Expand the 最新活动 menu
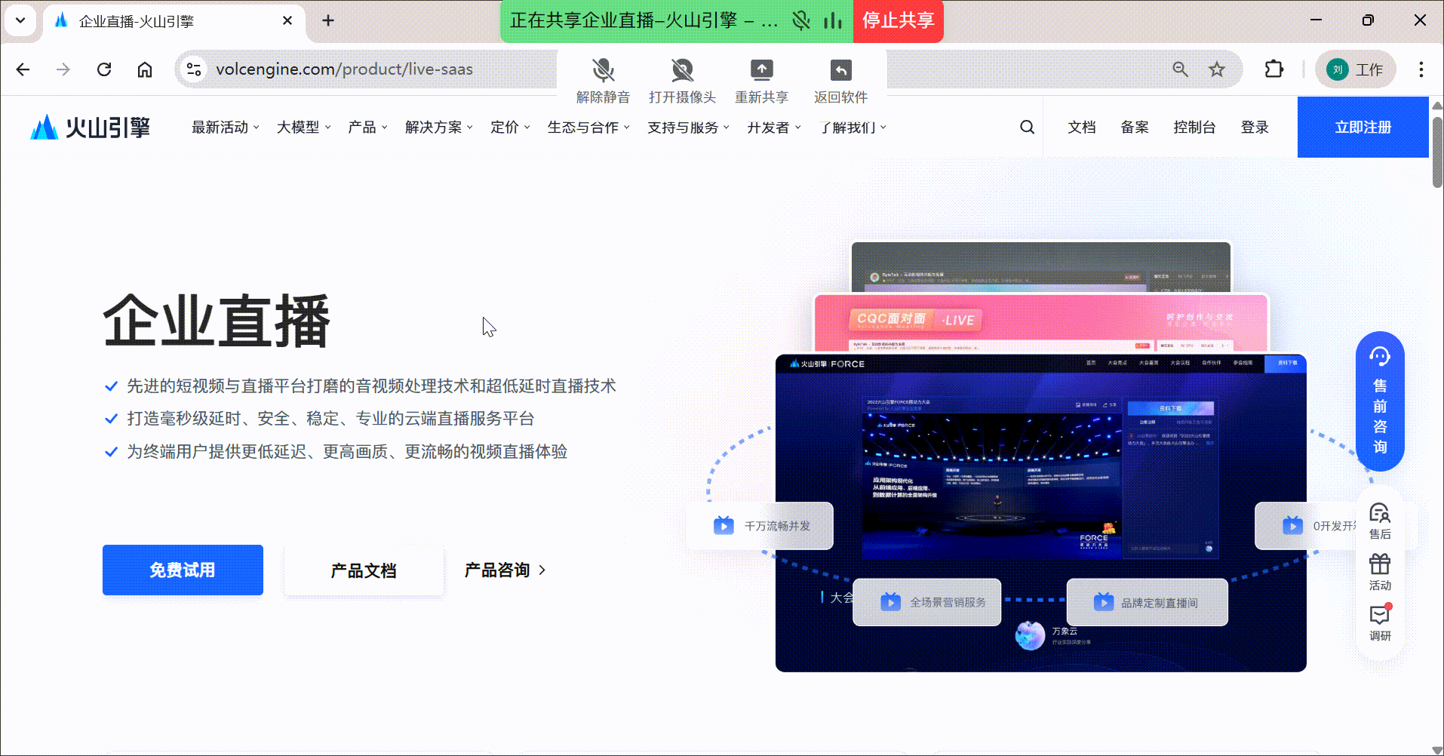Viewport: 1444px width, 756px height. (x=225, y=128)
